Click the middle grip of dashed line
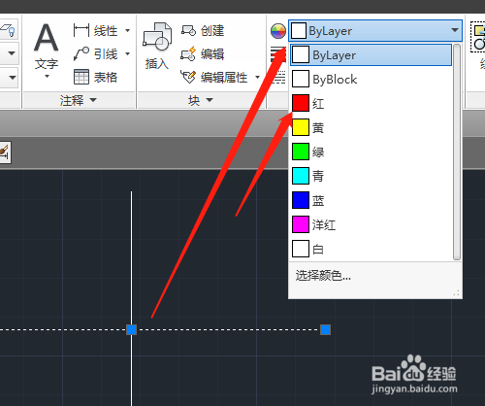Image resolution: width=485 pixels, height=406 pixels. point(131,329)
